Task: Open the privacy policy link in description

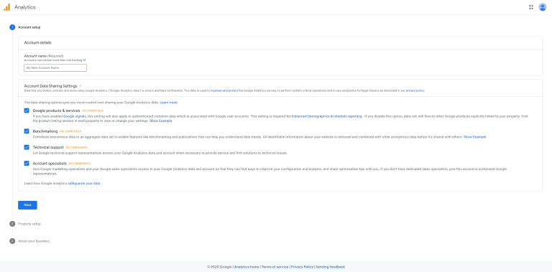Action: tap(415, 90)
